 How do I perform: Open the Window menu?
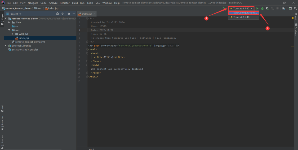click(x=107, y=3)
